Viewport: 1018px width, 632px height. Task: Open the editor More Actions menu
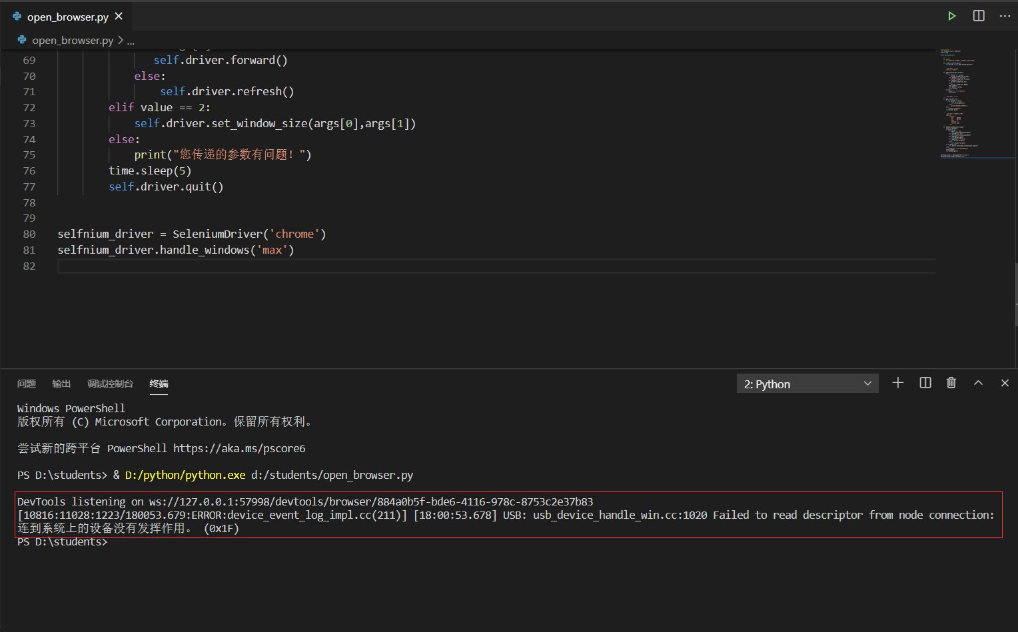(1005, 16)
